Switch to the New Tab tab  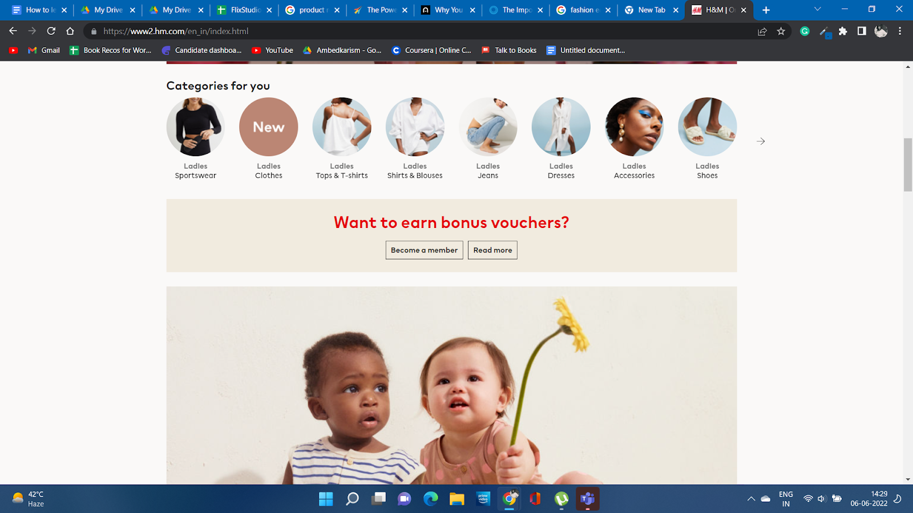point(651,10)
